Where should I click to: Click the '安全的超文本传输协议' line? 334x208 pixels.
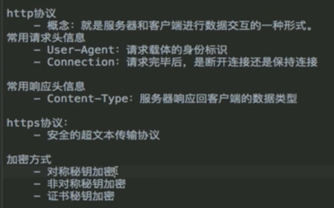(103, 135)
